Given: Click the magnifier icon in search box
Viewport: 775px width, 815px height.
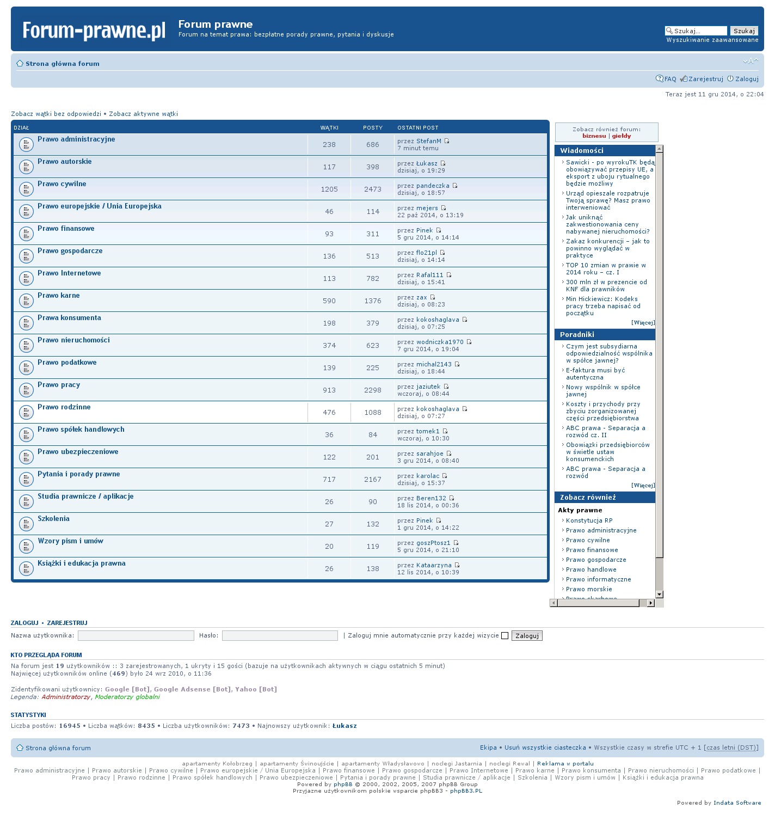Looking at the screenshot, I should coord(669,31).
